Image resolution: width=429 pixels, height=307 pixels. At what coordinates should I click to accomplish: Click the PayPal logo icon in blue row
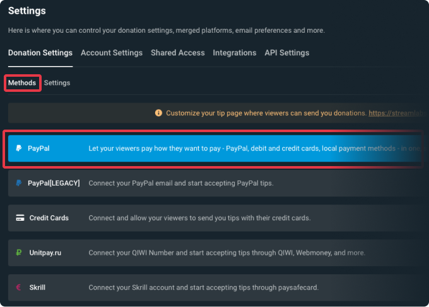[19, 148]
